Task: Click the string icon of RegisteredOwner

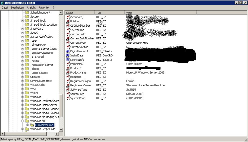Action: click(x=68, y=85)
